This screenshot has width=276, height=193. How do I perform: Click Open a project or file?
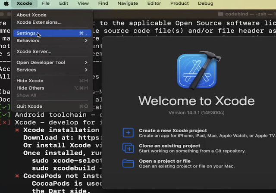point(165,161)
